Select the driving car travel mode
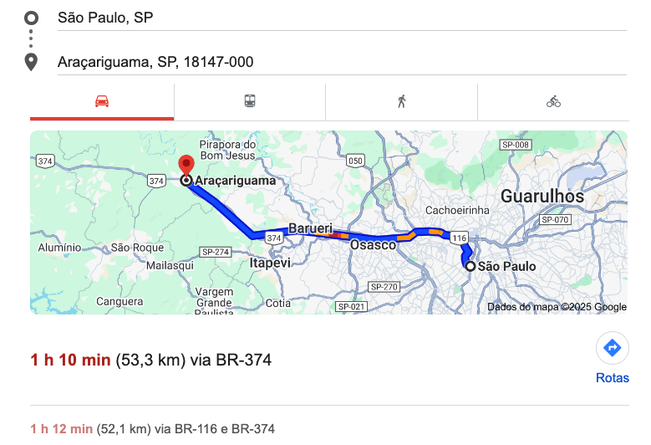The image size is (651, 445). [x=102, y=101]
